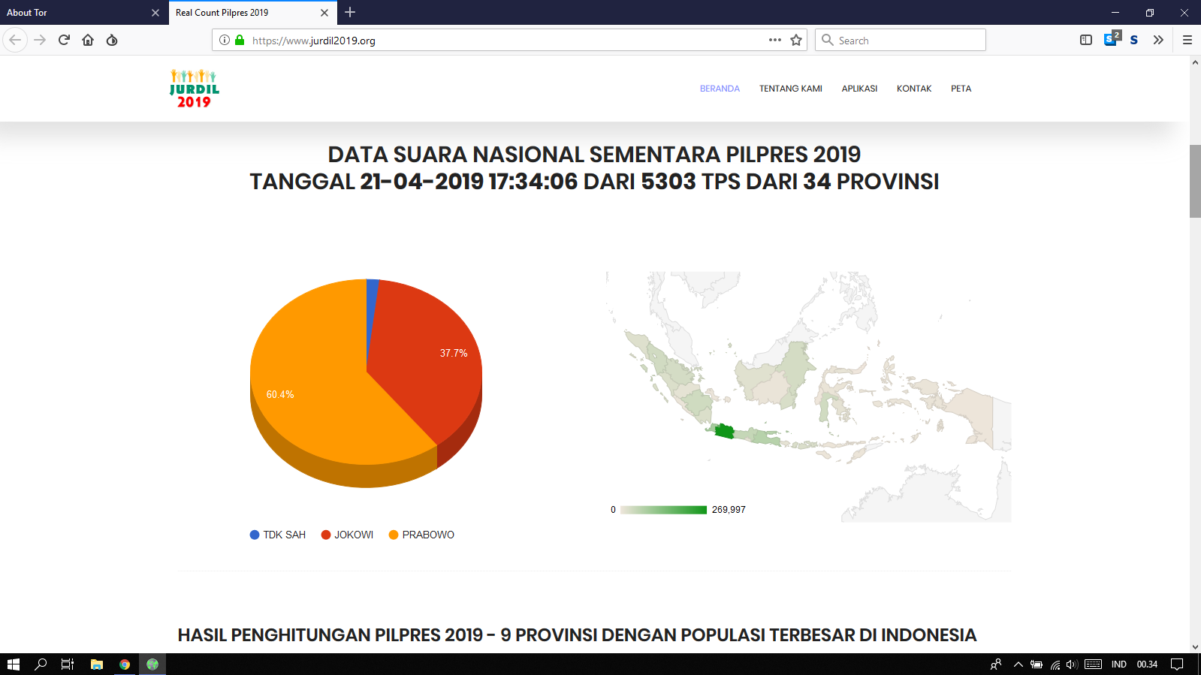Image resolution: width=1201 pixels, height=675 pixels.
Task: Navigate to APLIKASI page
Action: pyautogui.click(x=859, y=89)
